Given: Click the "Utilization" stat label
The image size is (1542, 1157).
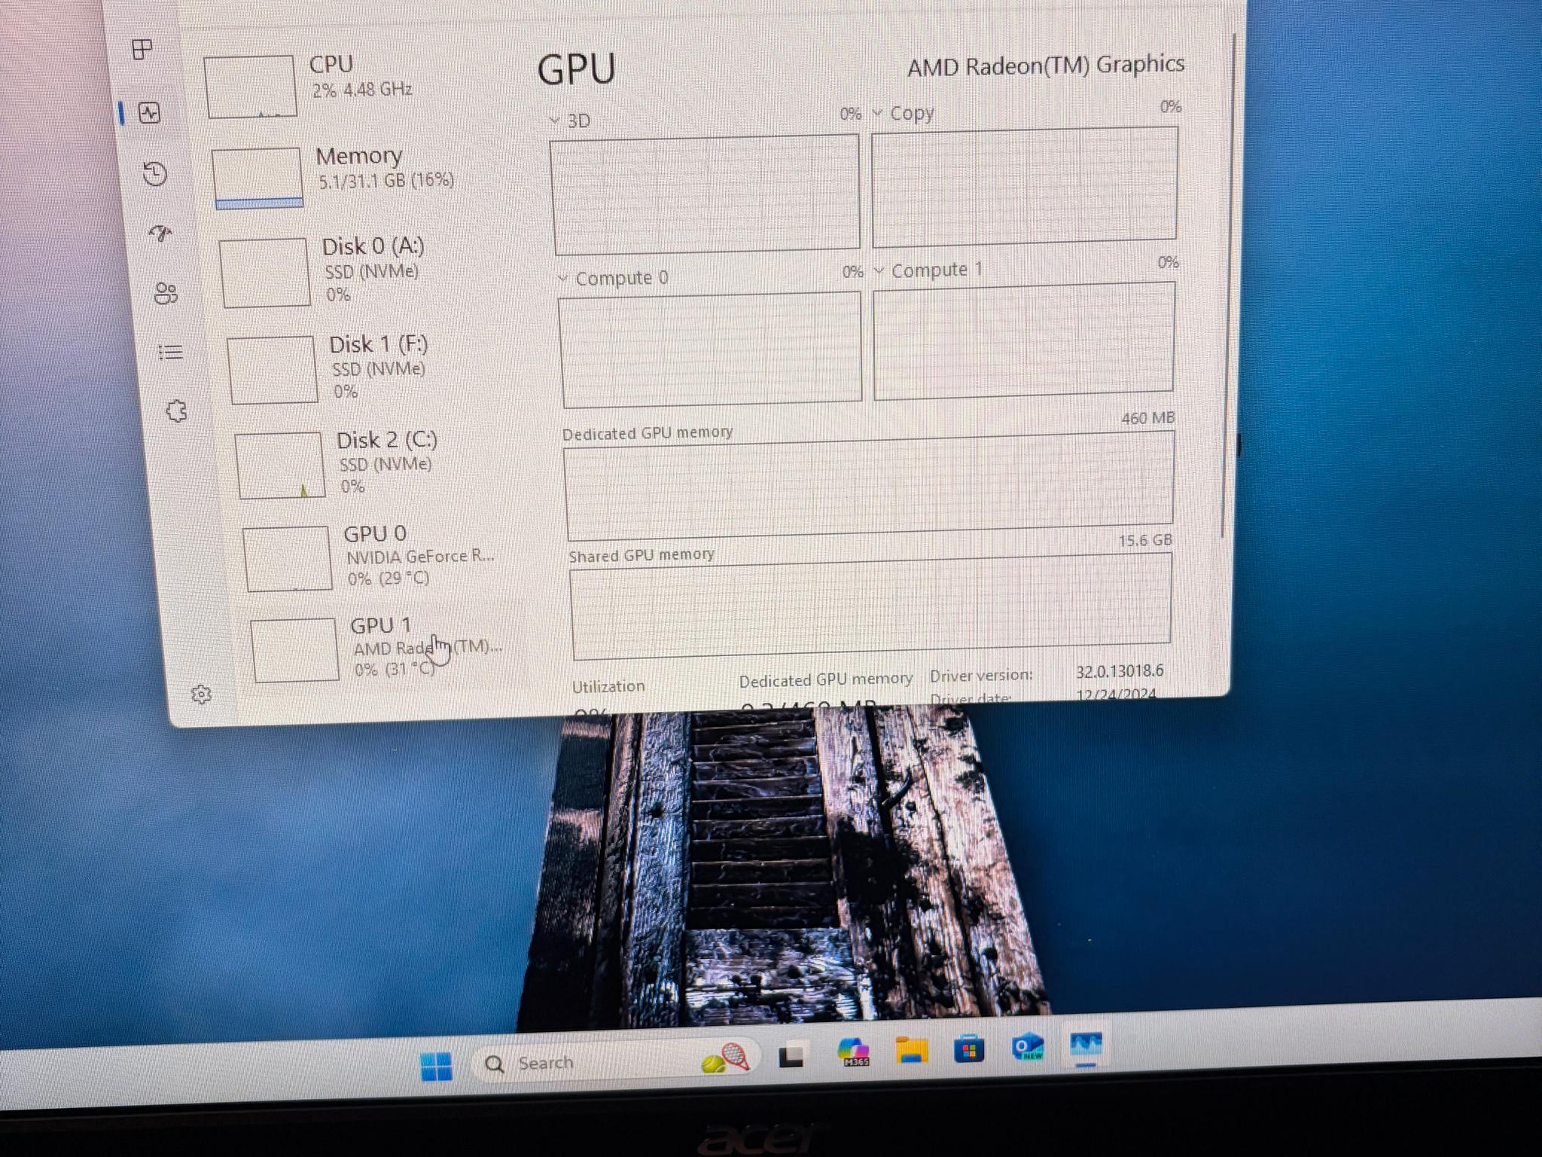Looking at the screenshot, I should [608, 686].
